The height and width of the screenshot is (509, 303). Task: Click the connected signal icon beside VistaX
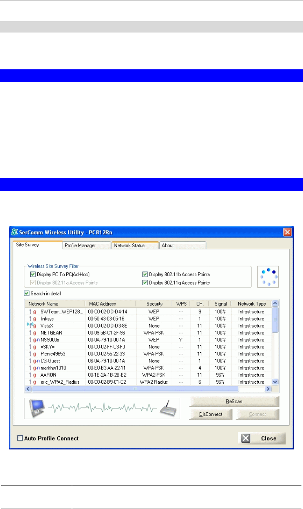[29, 325]
